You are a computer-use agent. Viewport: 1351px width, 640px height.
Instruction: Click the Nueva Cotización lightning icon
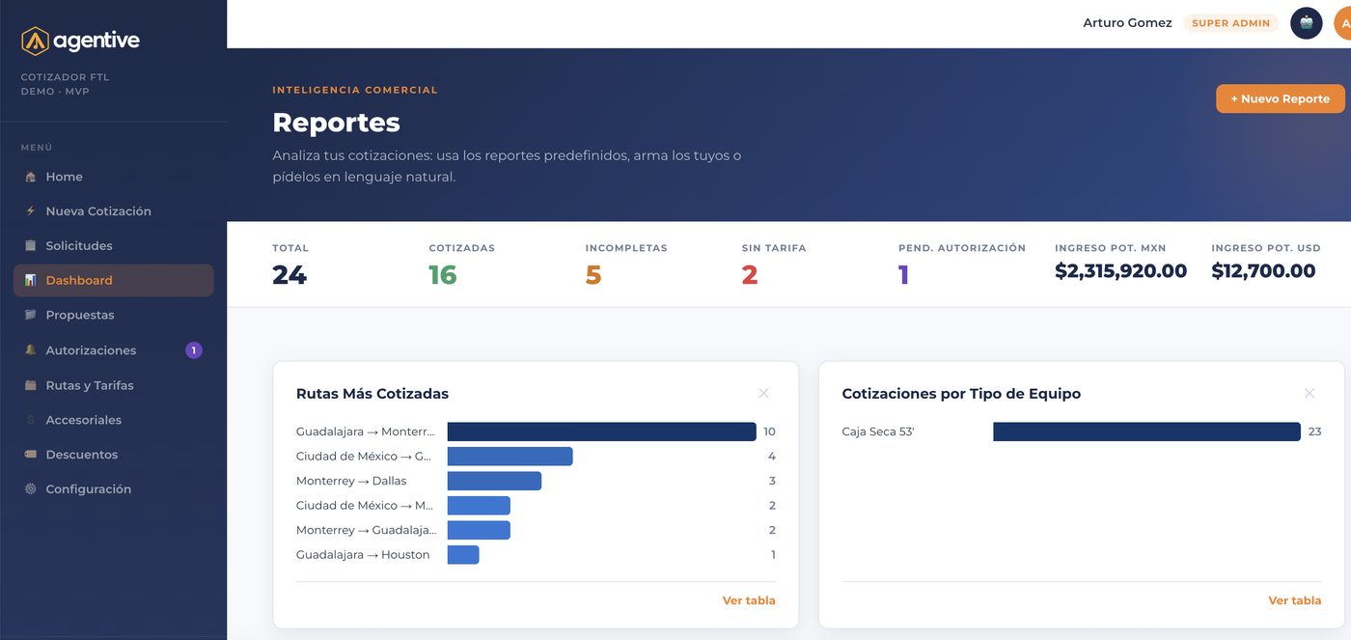[30, 210]
